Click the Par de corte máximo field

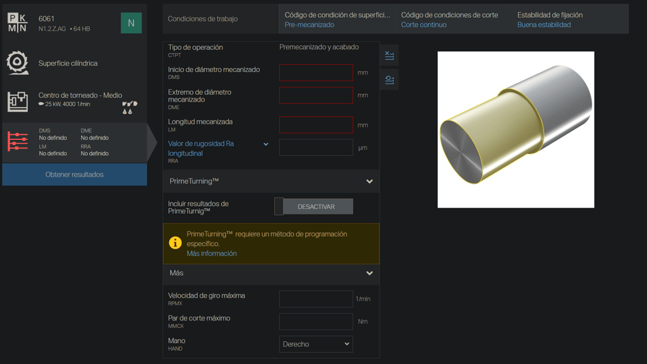click(316, 322)
